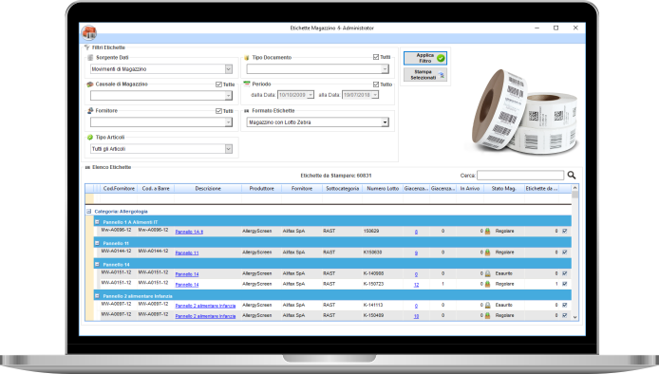
Task: Uncheck the row checkbox for lot K-150409
Action: (564, 315)
